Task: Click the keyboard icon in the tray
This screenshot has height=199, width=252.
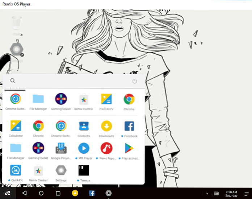Action: click(216, 194)
